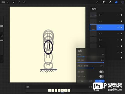Screen dimensions: 125x94
Task: Toggle visibility checkbox of layer 帧2
Action: pos(121,40)
